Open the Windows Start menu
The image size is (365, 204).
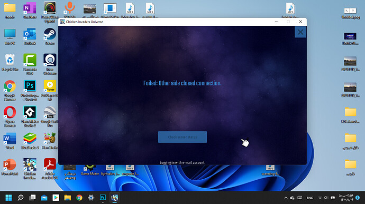pos(8,198)
